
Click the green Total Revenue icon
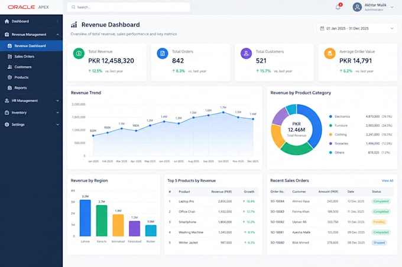click(79, 54)
